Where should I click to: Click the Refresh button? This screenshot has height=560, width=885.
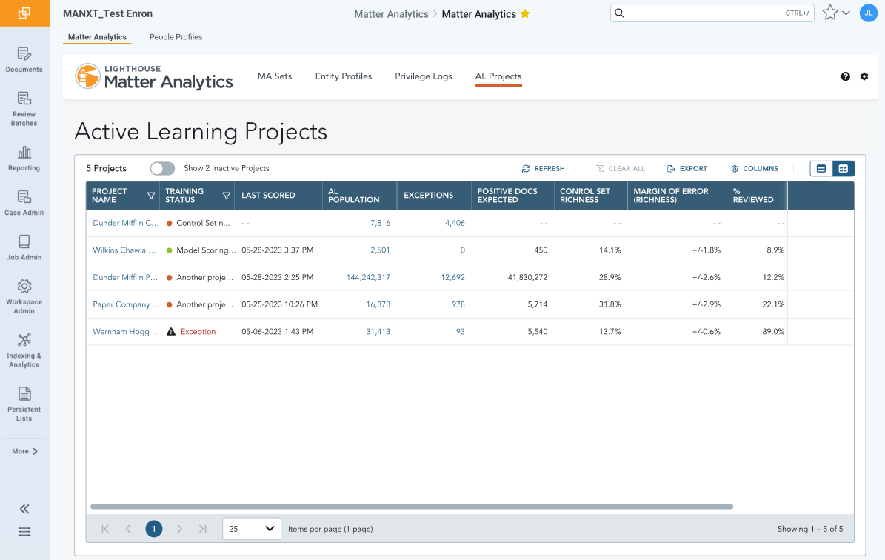coord(543,168)
